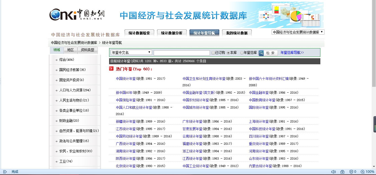The image size is (376, 175).
Task: Open the 国际统计年鉴 link
Action: pyautogui.click(x=259, y=107)
